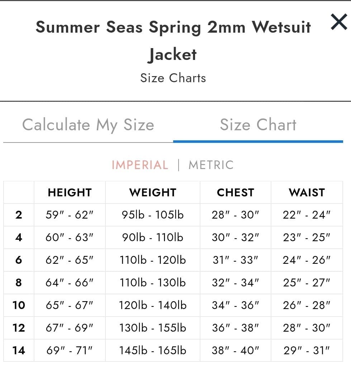Screen dimensions: 351x374
Task: Click the size 12 row
Action: 19,328
